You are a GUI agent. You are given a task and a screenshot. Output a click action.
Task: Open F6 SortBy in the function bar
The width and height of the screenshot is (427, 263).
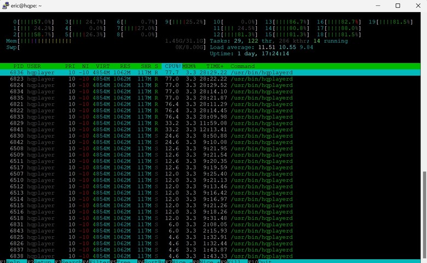point(151,261)
